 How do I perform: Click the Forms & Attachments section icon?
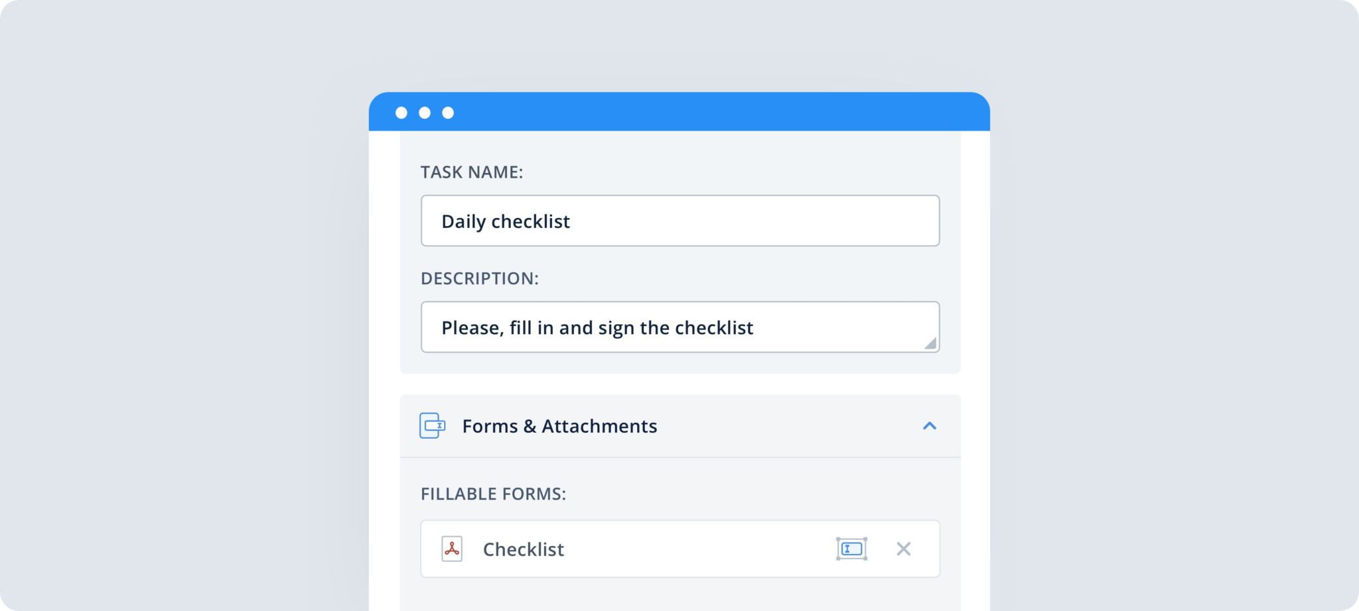tap(432, 426)
